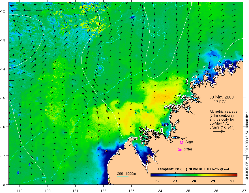Click the cyan 200m isobath legend line
This screenshot has height=193, width=249.
point(123,177)
